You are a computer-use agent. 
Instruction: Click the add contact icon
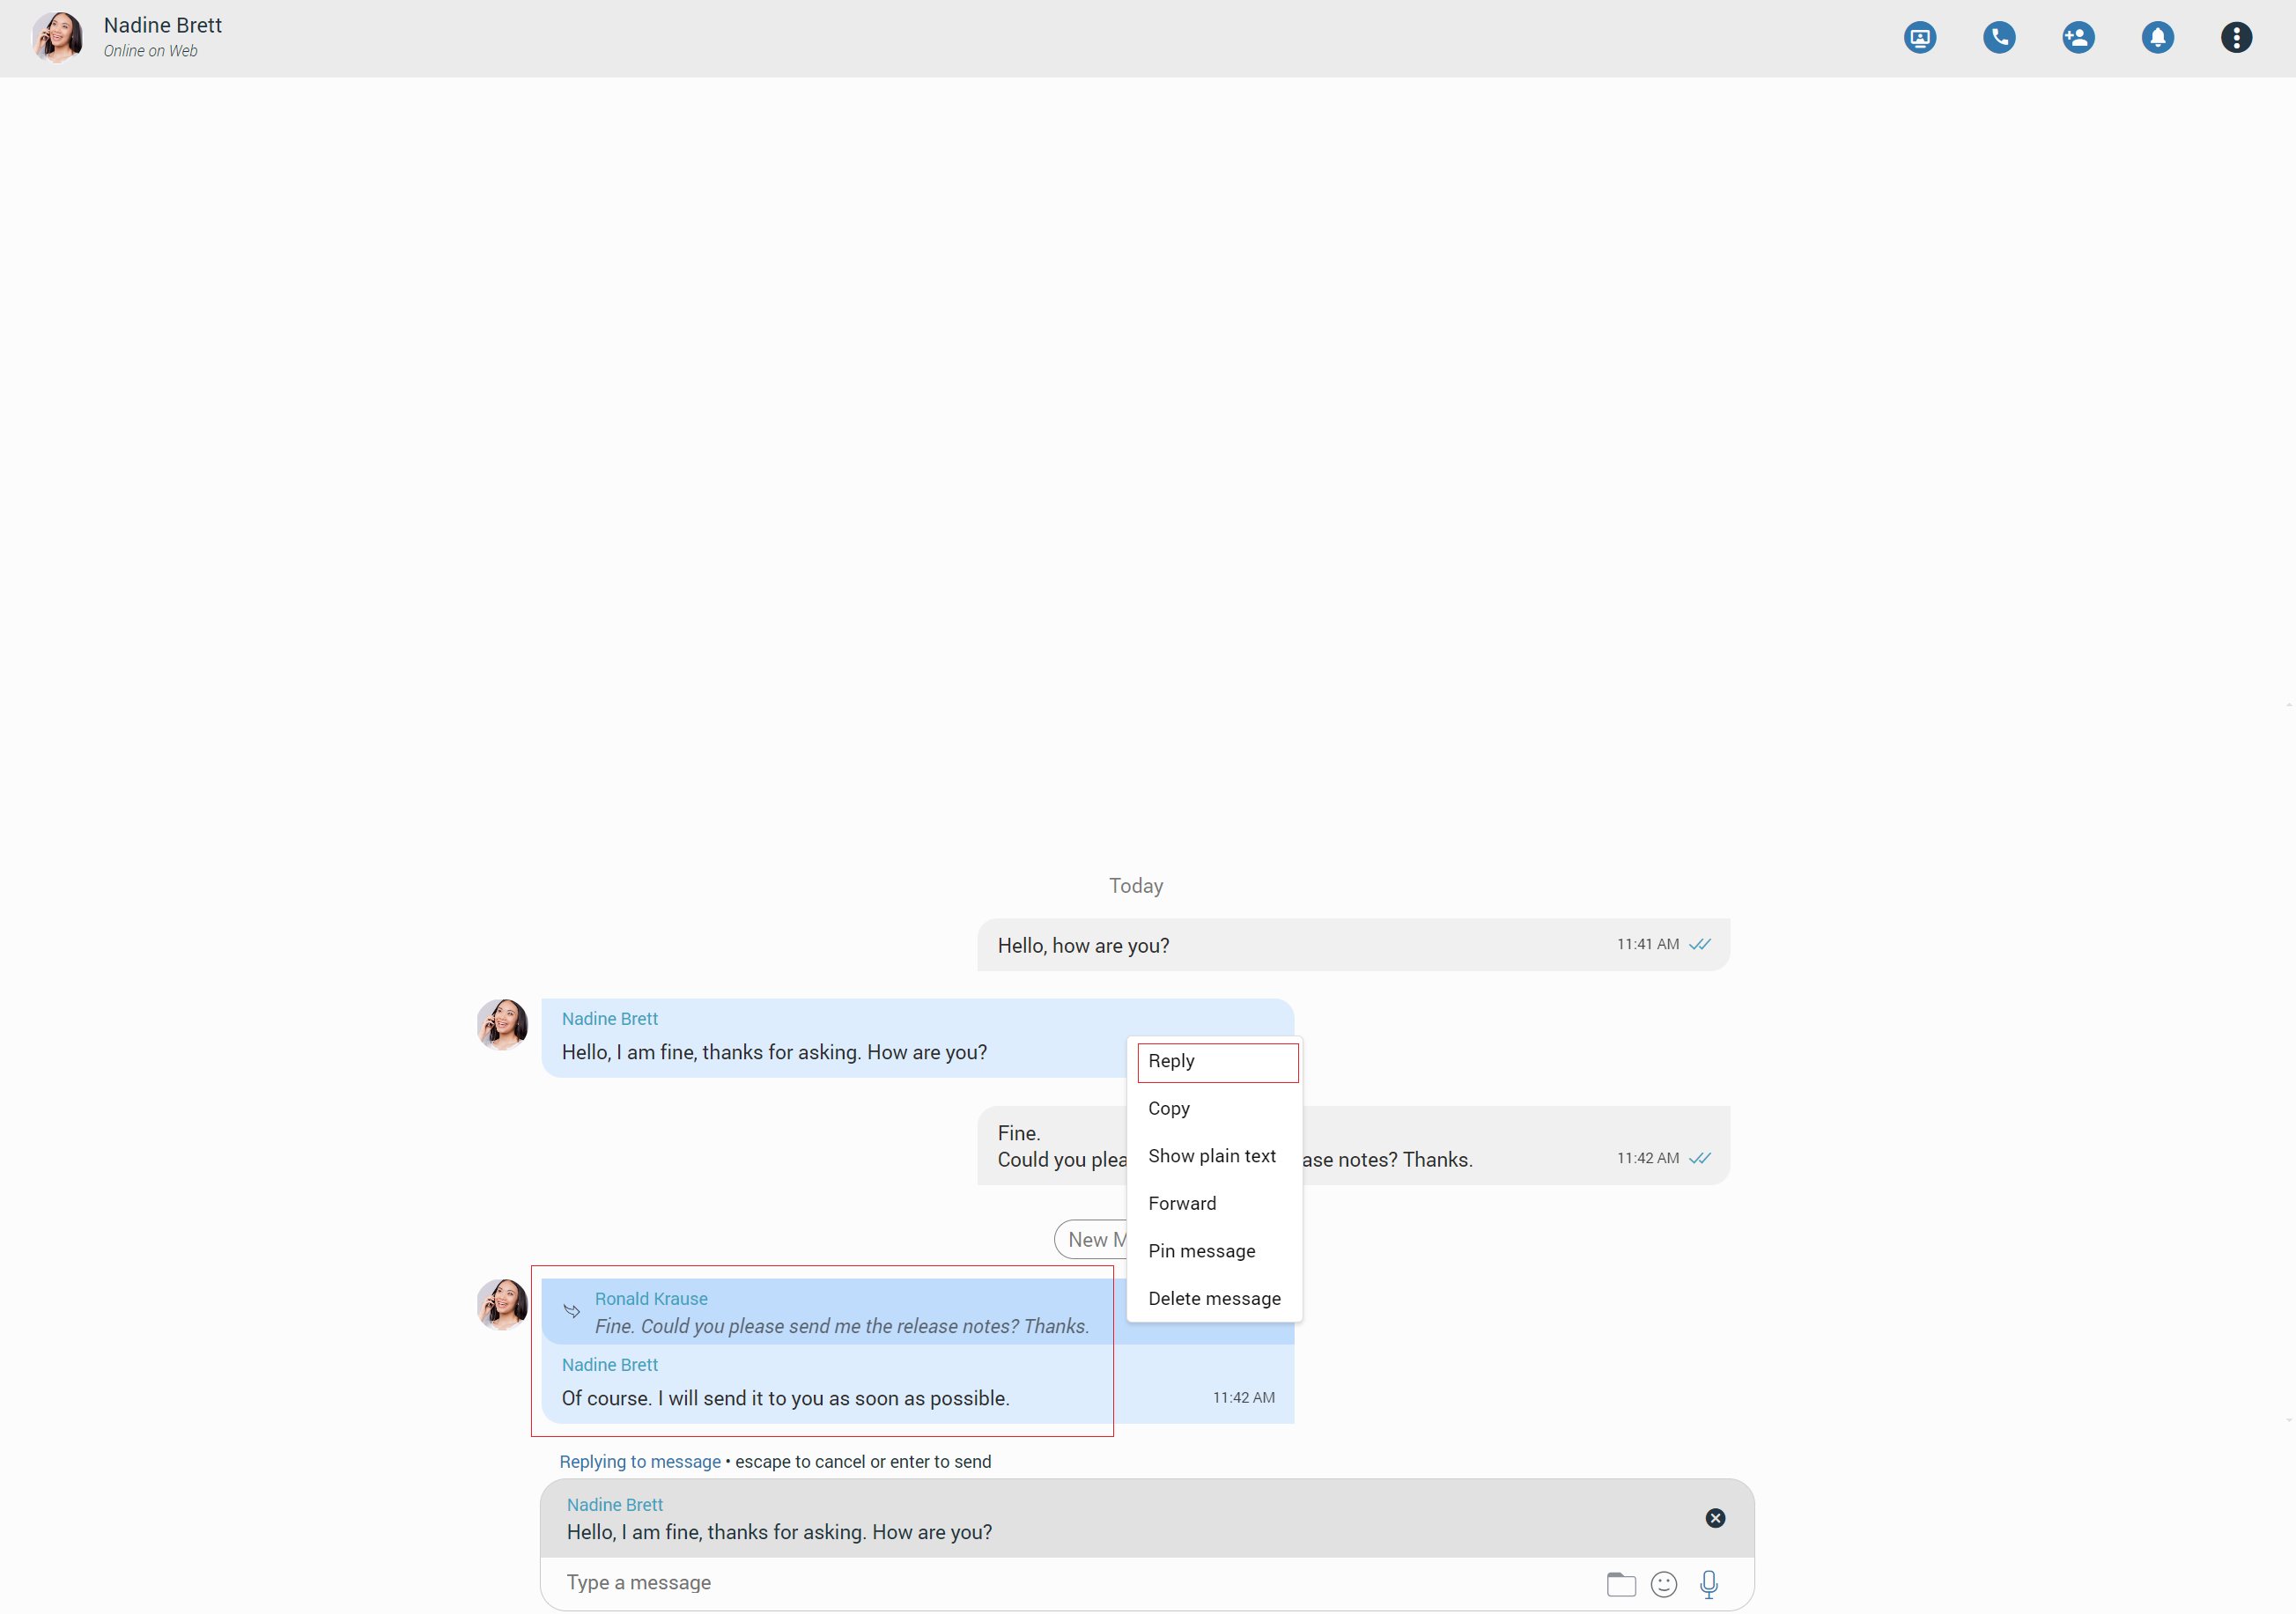(x=2078, y=37)
